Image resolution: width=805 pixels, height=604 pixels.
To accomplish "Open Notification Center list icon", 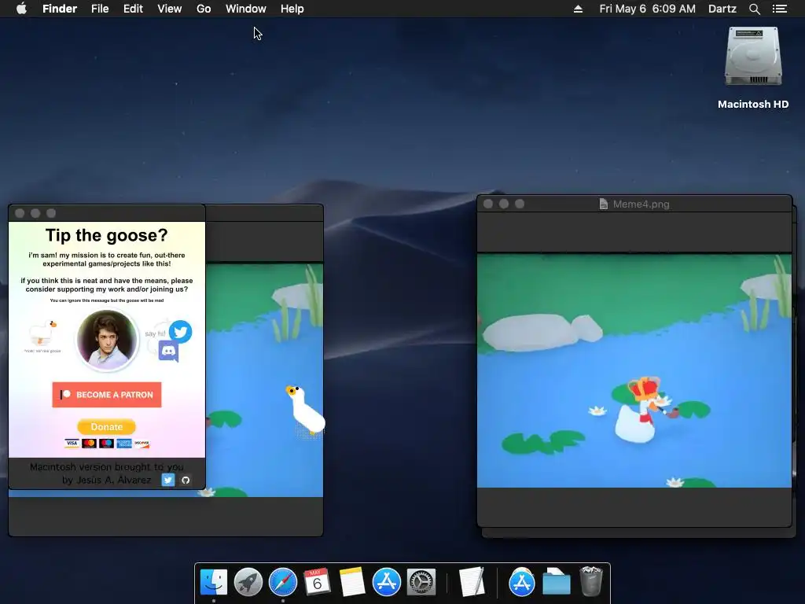I will click(x=780, y=9).
